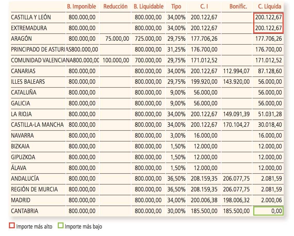The height and width of the screenshot is (236, 294).
Task: Click the CANTABRIA row label
Action: click(x=25, y=211)
